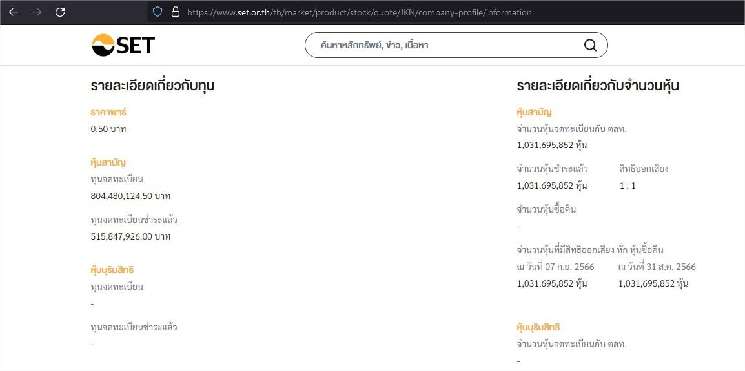Click the ณ วันที่ 07 ก.ย. 2566 date label
The height and width of the screenshot is (371, 745).
[555, 267]
